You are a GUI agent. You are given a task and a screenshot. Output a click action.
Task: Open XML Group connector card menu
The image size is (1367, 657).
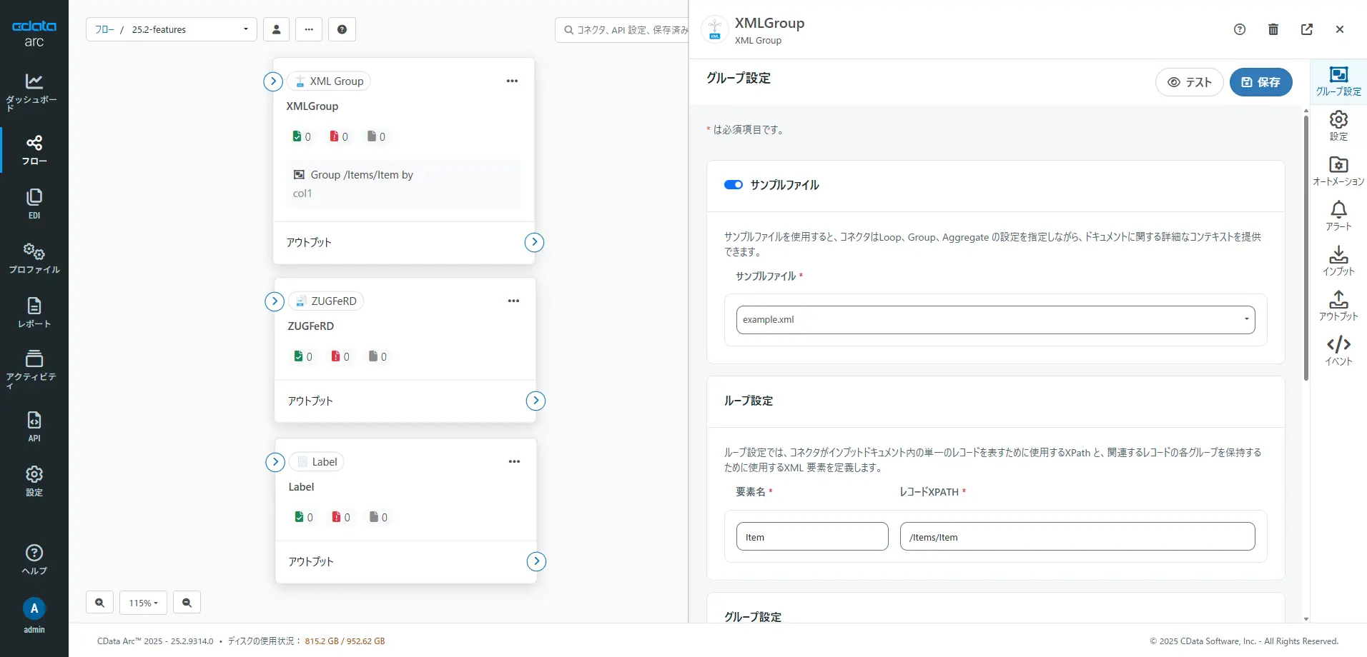512,81
